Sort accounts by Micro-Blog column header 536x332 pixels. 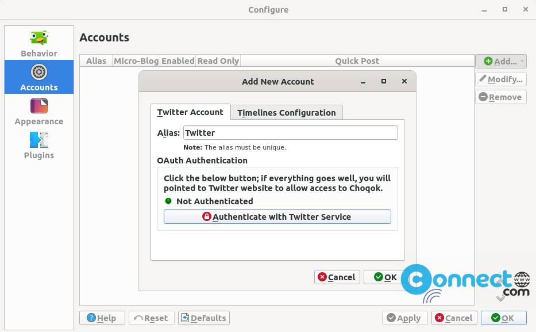click(x=136, y=61)
